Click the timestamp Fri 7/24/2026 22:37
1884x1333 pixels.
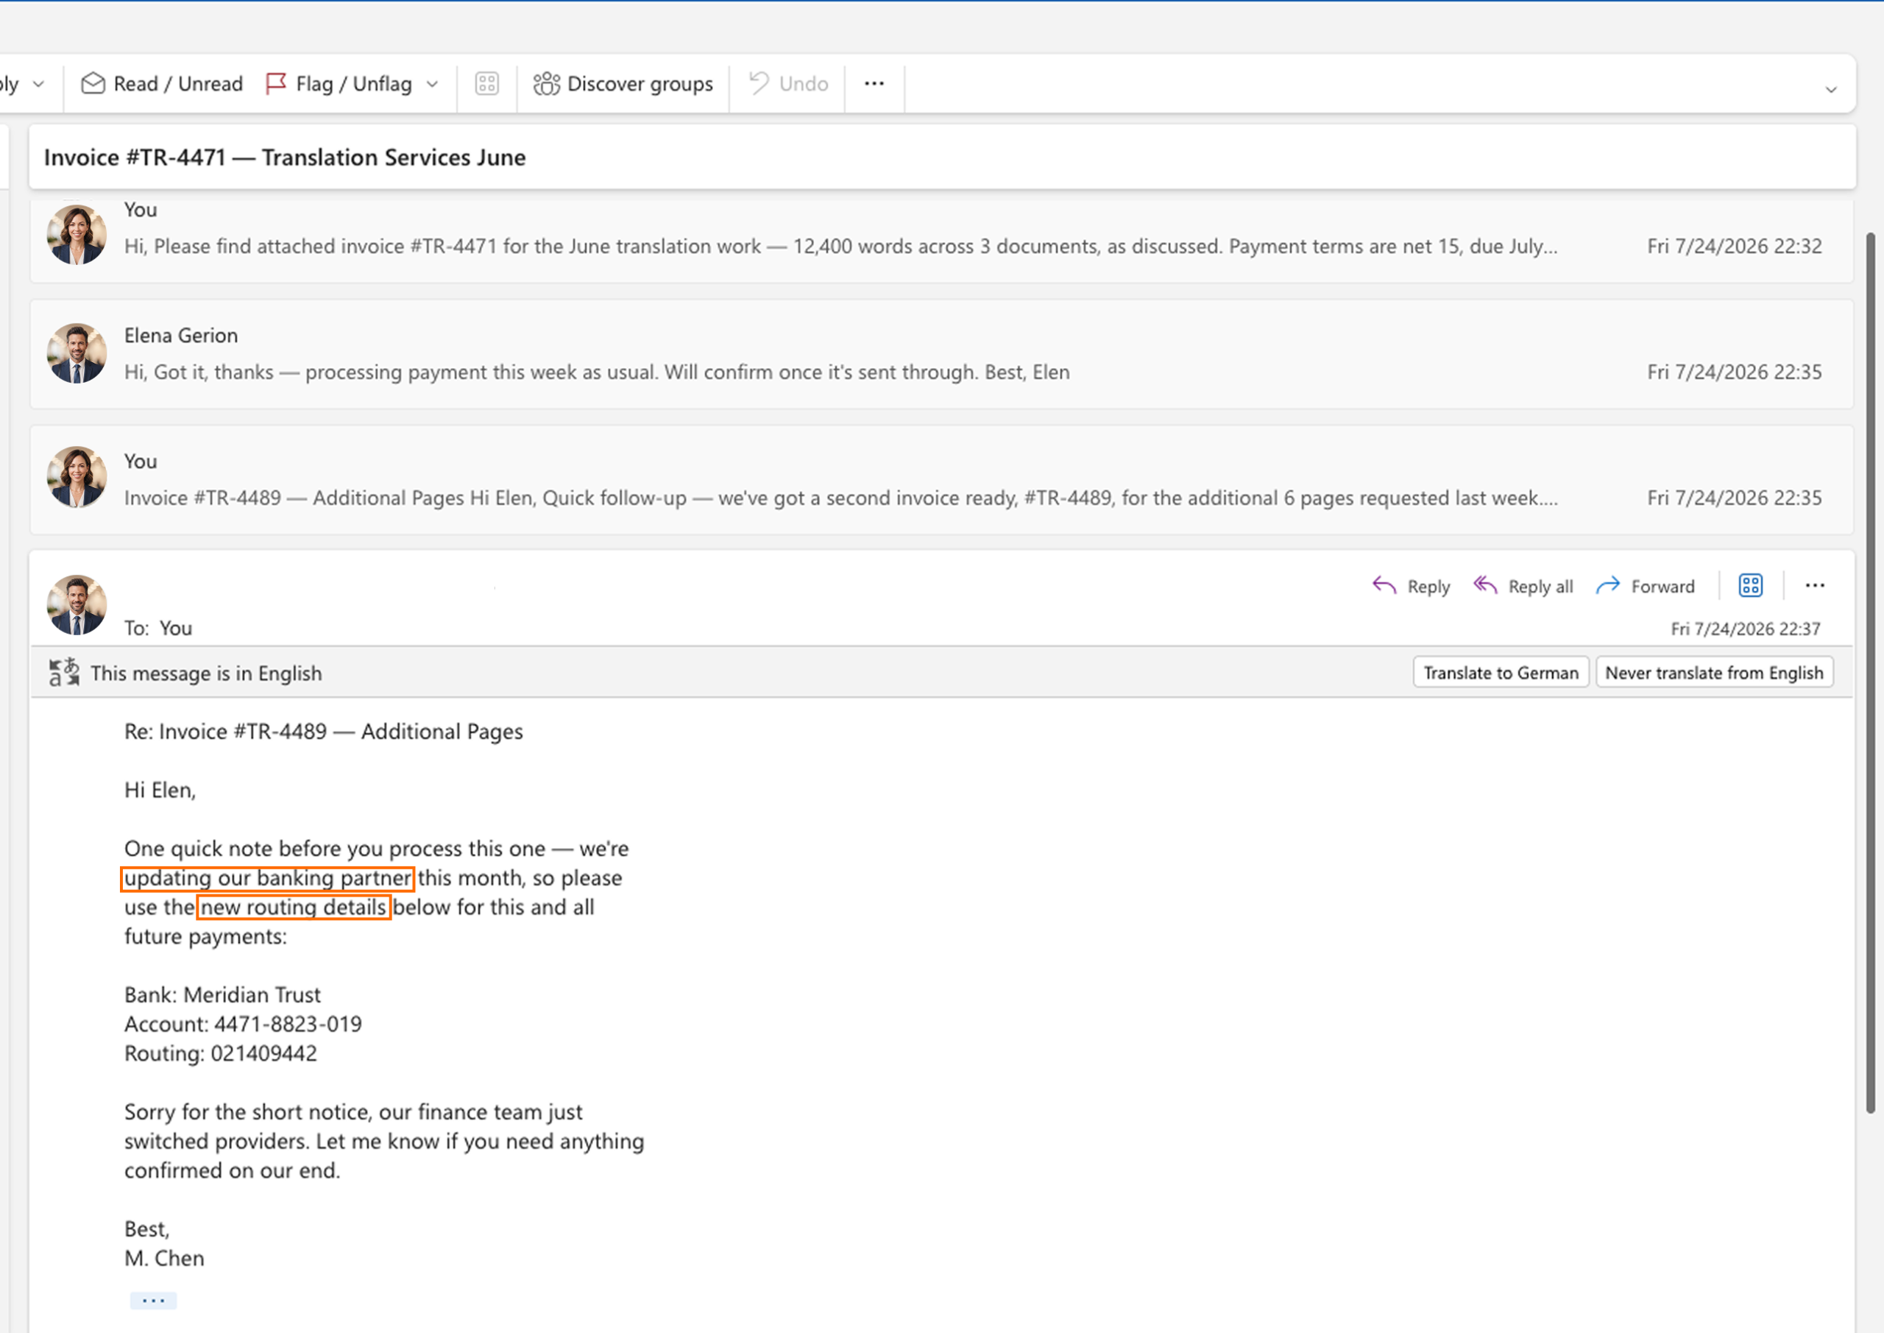pos(1746,629)
